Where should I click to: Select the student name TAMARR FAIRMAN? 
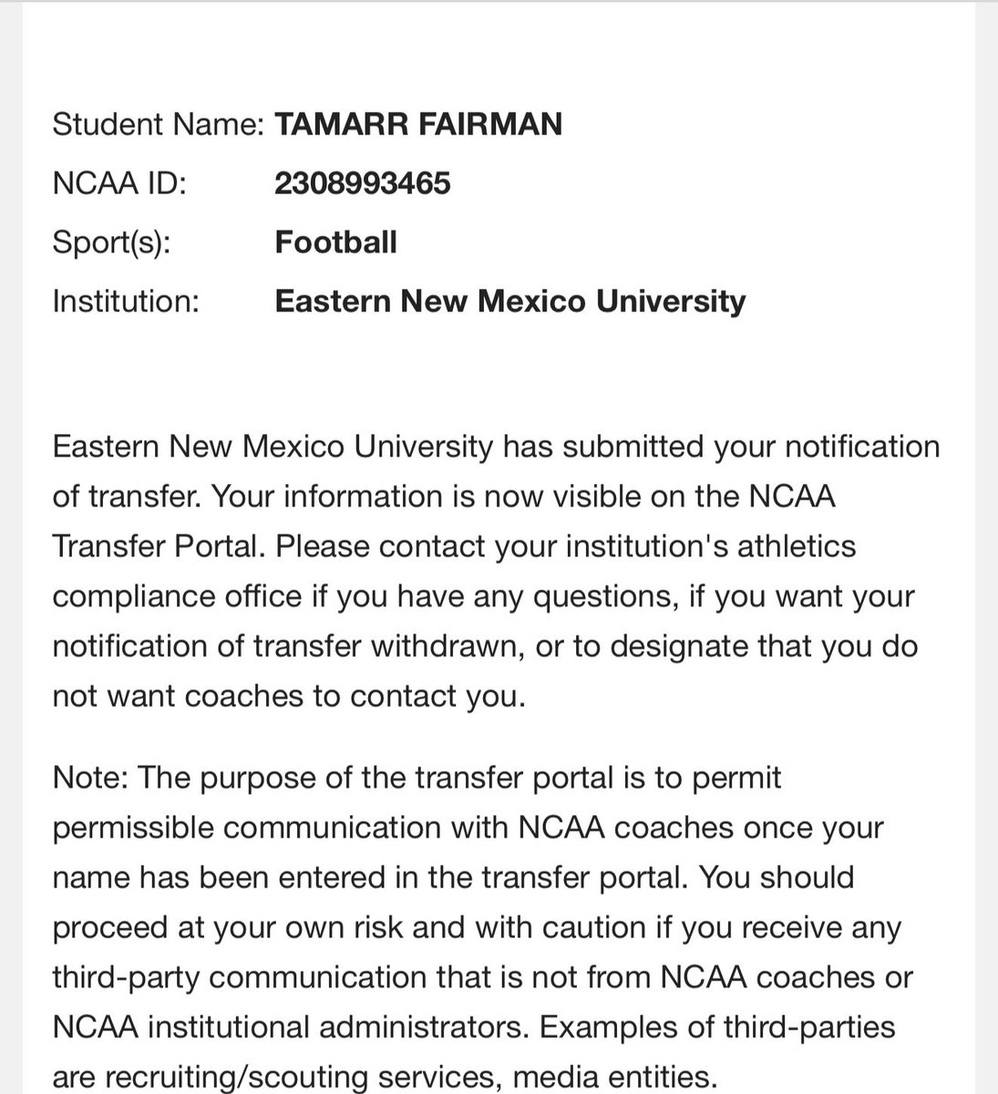[x=418, y=124]
